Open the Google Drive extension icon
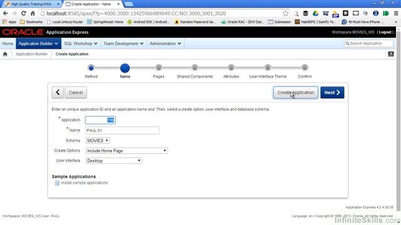Screen dimensions: 401x225 (x=315, y=13)
